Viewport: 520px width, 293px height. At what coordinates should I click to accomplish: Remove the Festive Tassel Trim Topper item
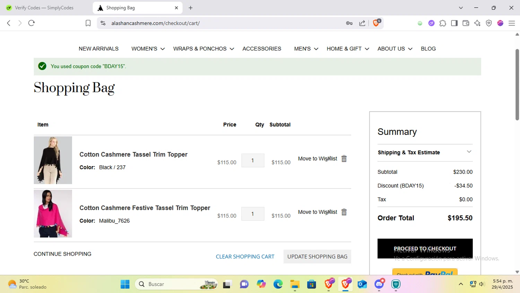344,212
